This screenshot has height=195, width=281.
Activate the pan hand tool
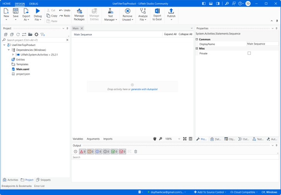[155, 139]
